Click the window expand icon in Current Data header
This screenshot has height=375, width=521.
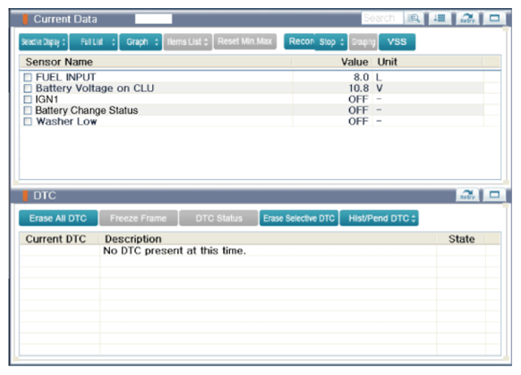[x=494, y=18]
